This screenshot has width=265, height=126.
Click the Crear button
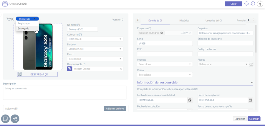click(233, 4)
